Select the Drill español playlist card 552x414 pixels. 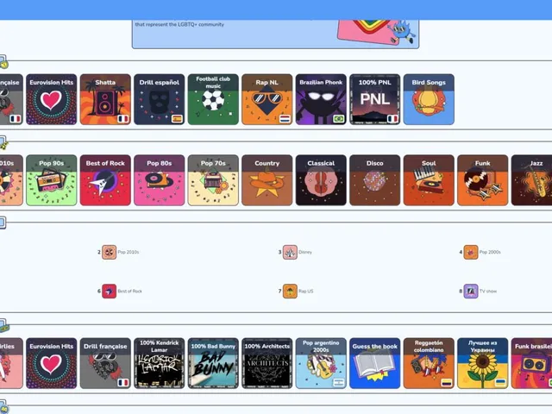(x=159, y=99)
